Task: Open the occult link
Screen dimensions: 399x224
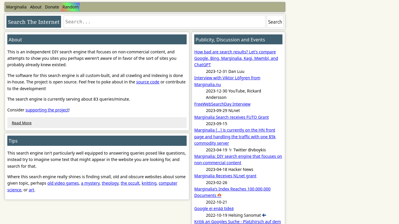Action: (x=130, y=183)
